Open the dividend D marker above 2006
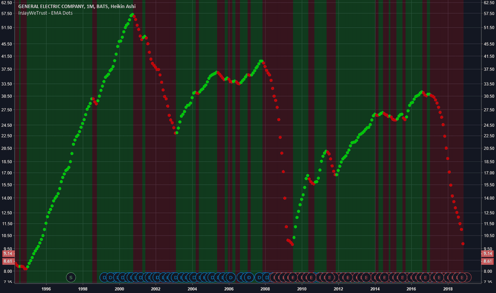The image size is (496, 293). point(230,278)
